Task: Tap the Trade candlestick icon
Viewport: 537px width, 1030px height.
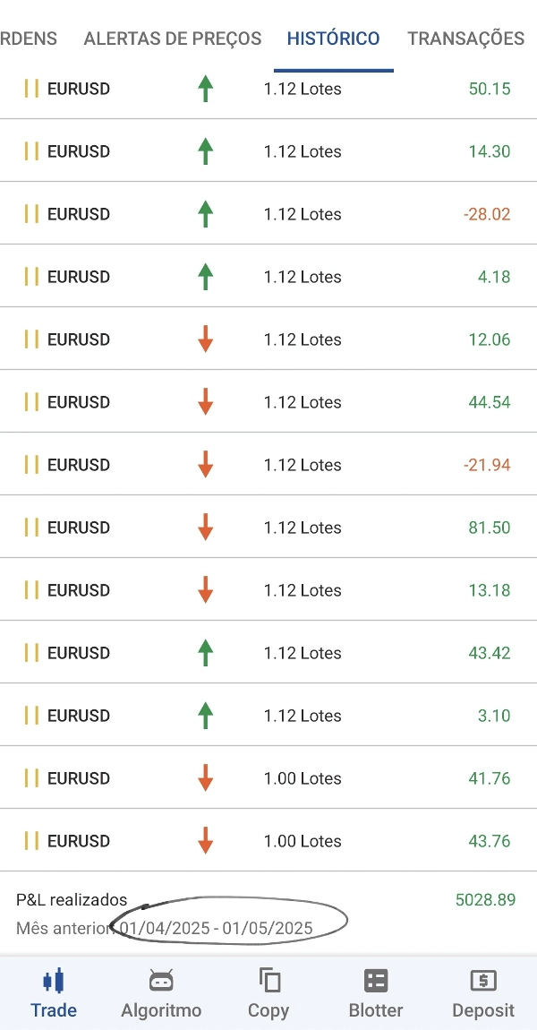Action: tap(54, 980)
